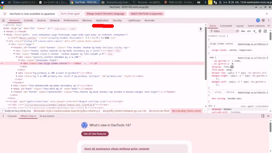Toggle rendering emulations paintbrush icon
Image resolution: width=272 pixels, height=153 pixels.
pyautogui.click(x=260, y=31)
